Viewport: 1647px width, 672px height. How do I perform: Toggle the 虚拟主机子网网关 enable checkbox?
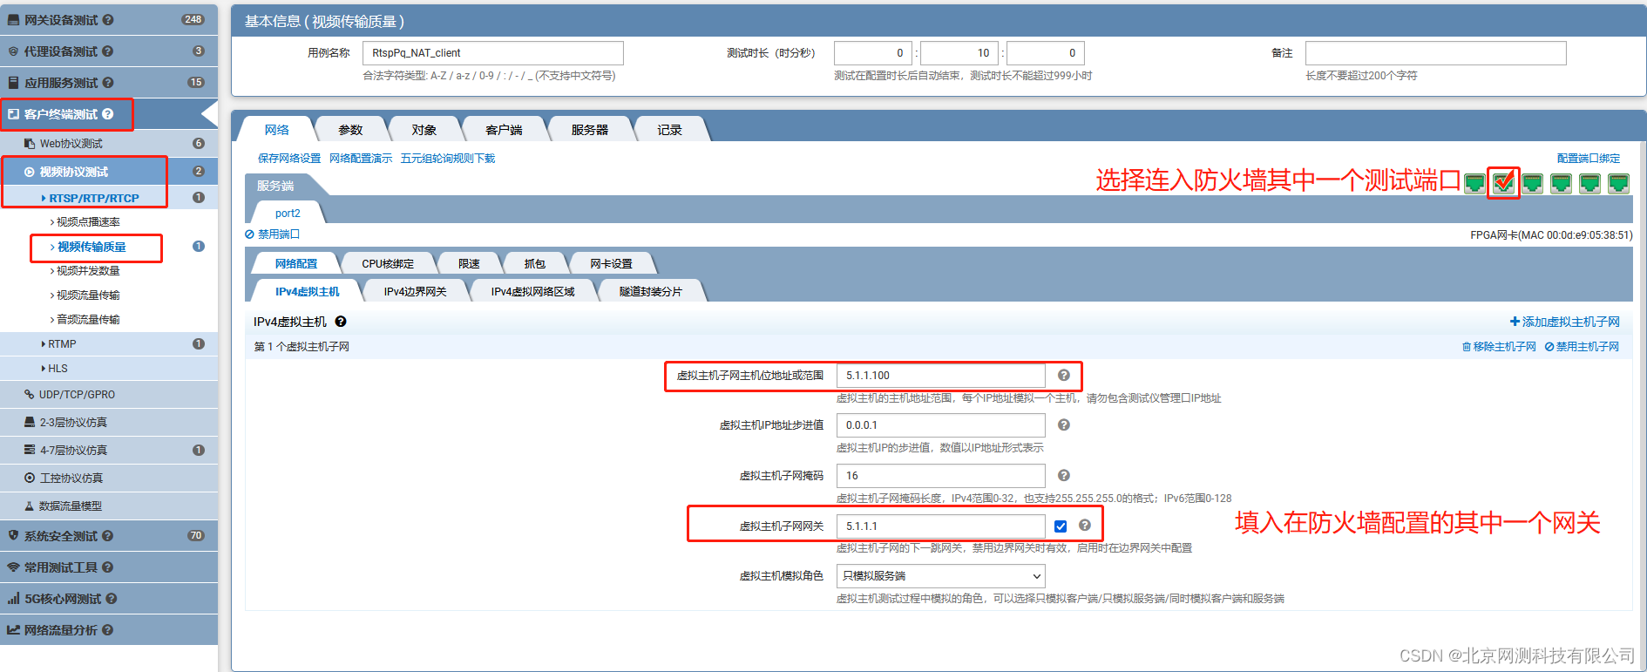(1061, 526)
